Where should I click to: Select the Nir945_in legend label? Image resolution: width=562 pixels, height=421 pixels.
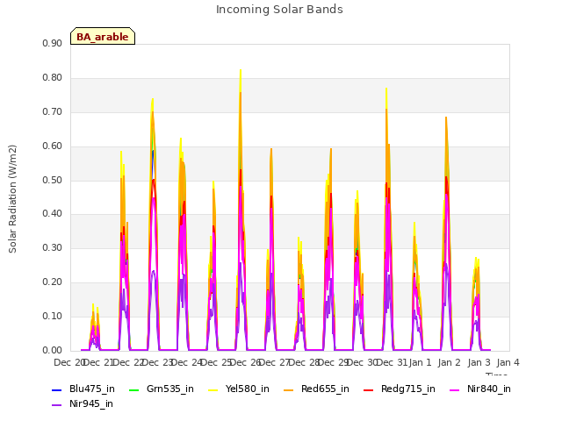pyautogui.click(x=91, y=404)
